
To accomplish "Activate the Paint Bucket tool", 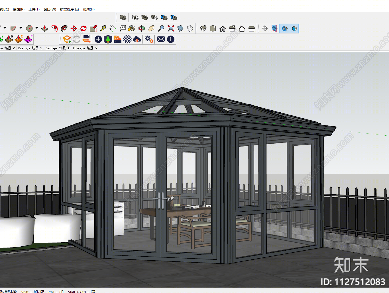I will [131, 28].
